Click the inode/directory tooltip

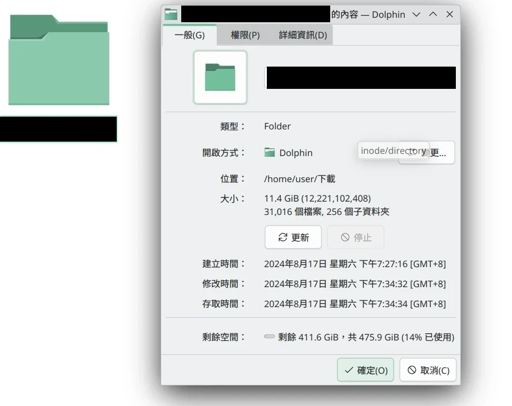392,151
